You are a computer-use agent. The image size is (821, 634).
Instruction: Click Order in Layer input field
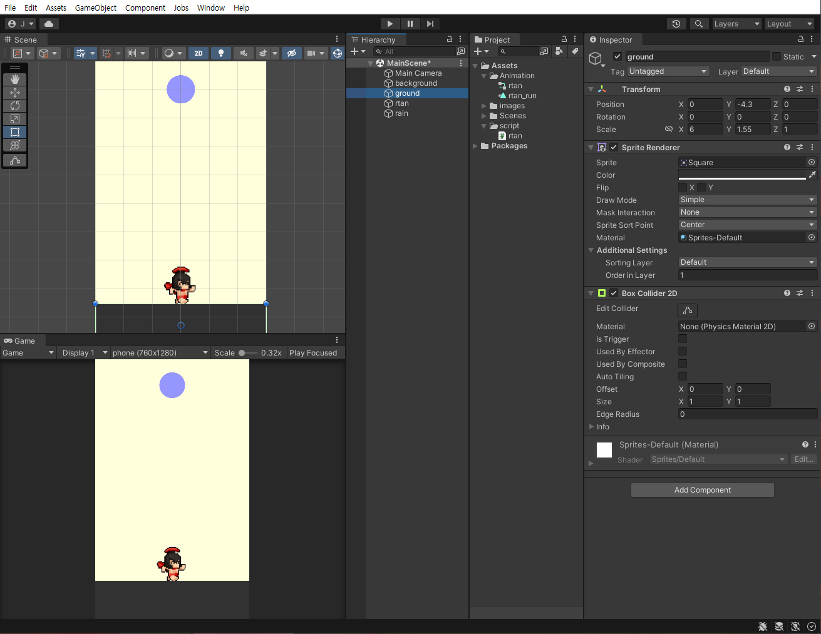click(x=748, y=275)
